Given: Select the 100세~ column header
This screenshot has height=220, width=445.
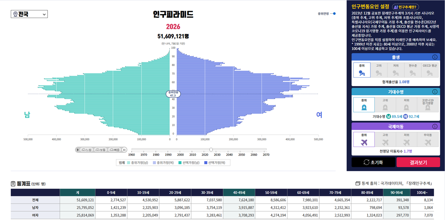Looking at the screenshot, I should (x=422, y=192).
